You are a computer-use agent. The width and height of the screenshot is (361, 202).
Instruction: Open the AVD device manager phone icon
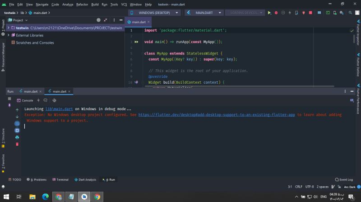point(335,13)
